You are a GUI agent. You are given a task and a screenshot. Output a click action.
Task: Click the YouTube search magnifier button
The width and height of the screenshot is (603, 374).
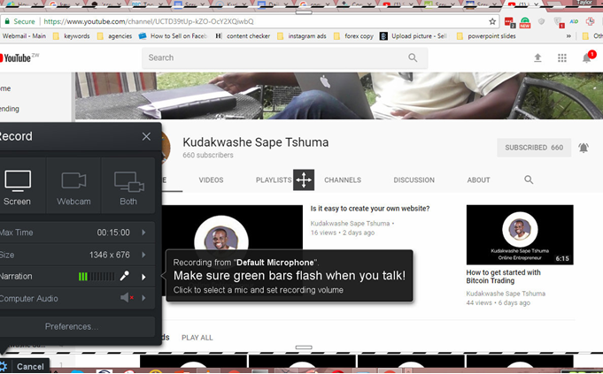point(413,58)
